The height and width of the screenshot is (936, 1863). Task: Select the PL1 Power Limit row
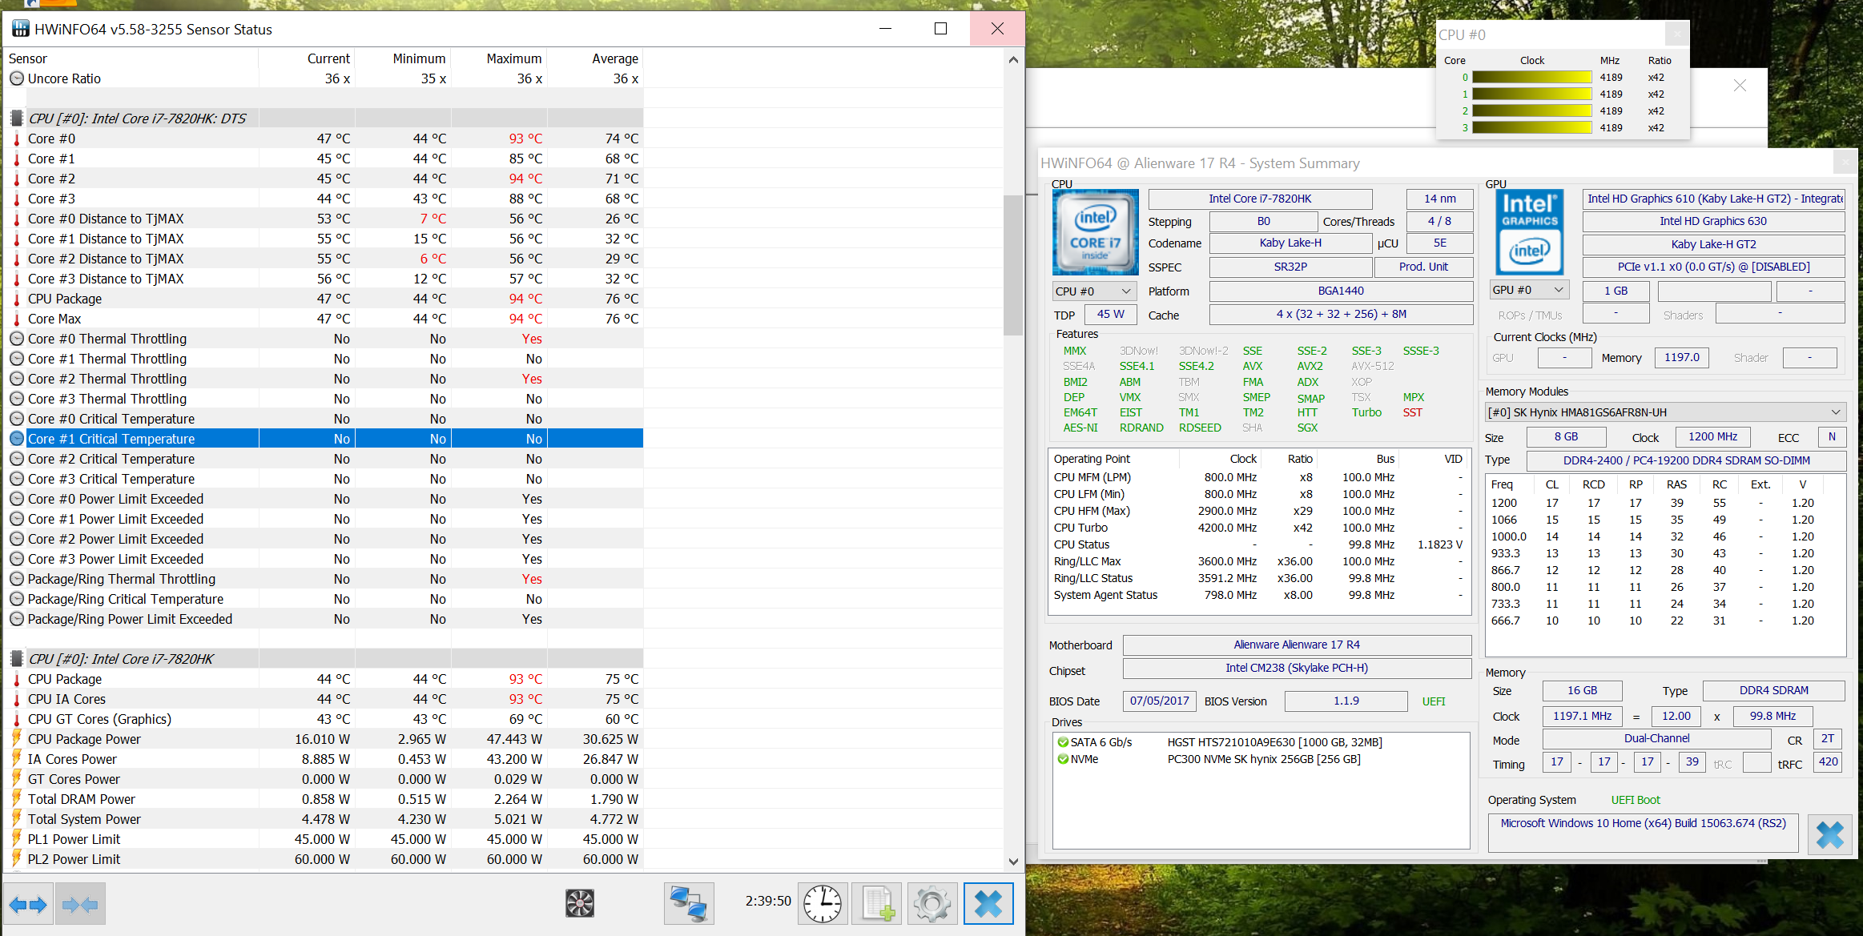click(324, 839)
